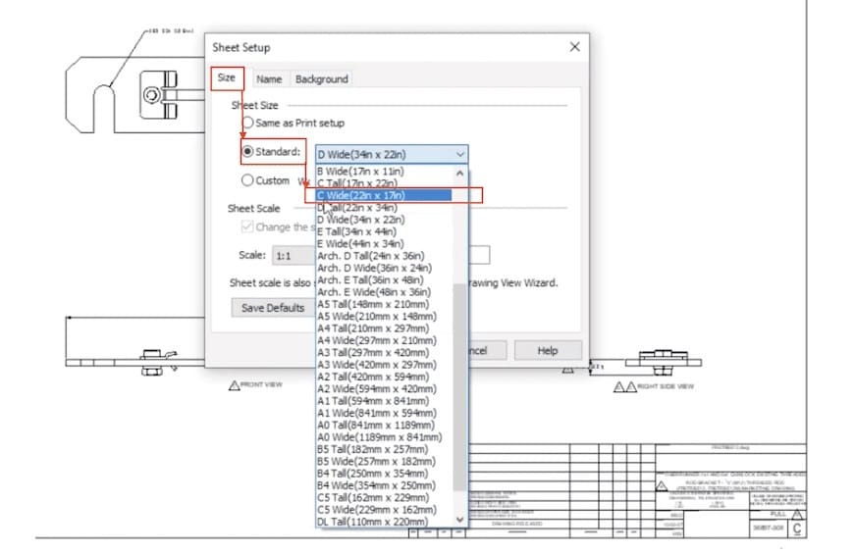Choose C Tall(17in x 22in) option
Viewport: 855px width, 553px height.
[x=384, y=183]
